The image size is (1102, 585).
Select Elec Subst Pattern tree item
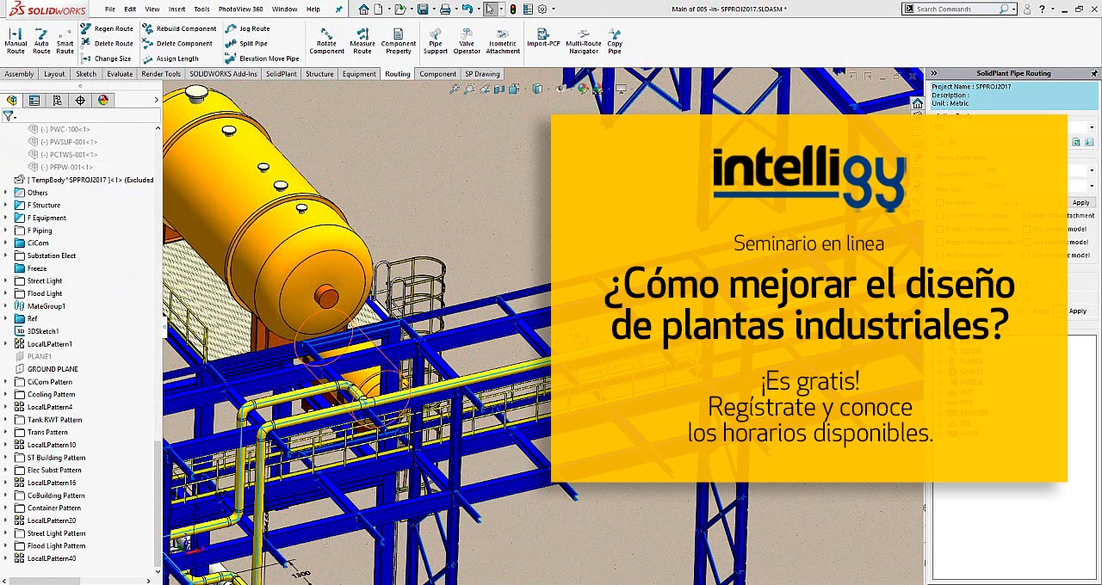click(x=54, y=470)
